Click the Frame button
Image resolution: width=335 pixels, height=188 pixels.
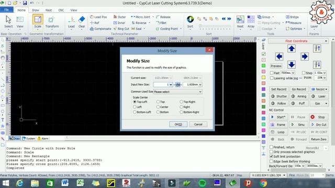click(x=278, y=124)
